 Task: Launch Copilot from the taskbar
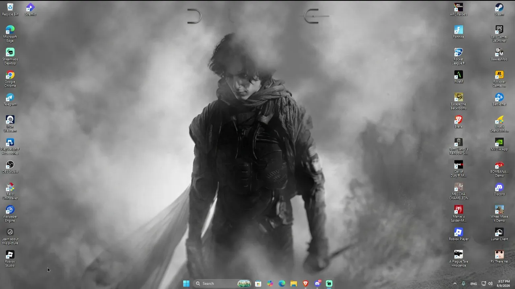point(270,283)
